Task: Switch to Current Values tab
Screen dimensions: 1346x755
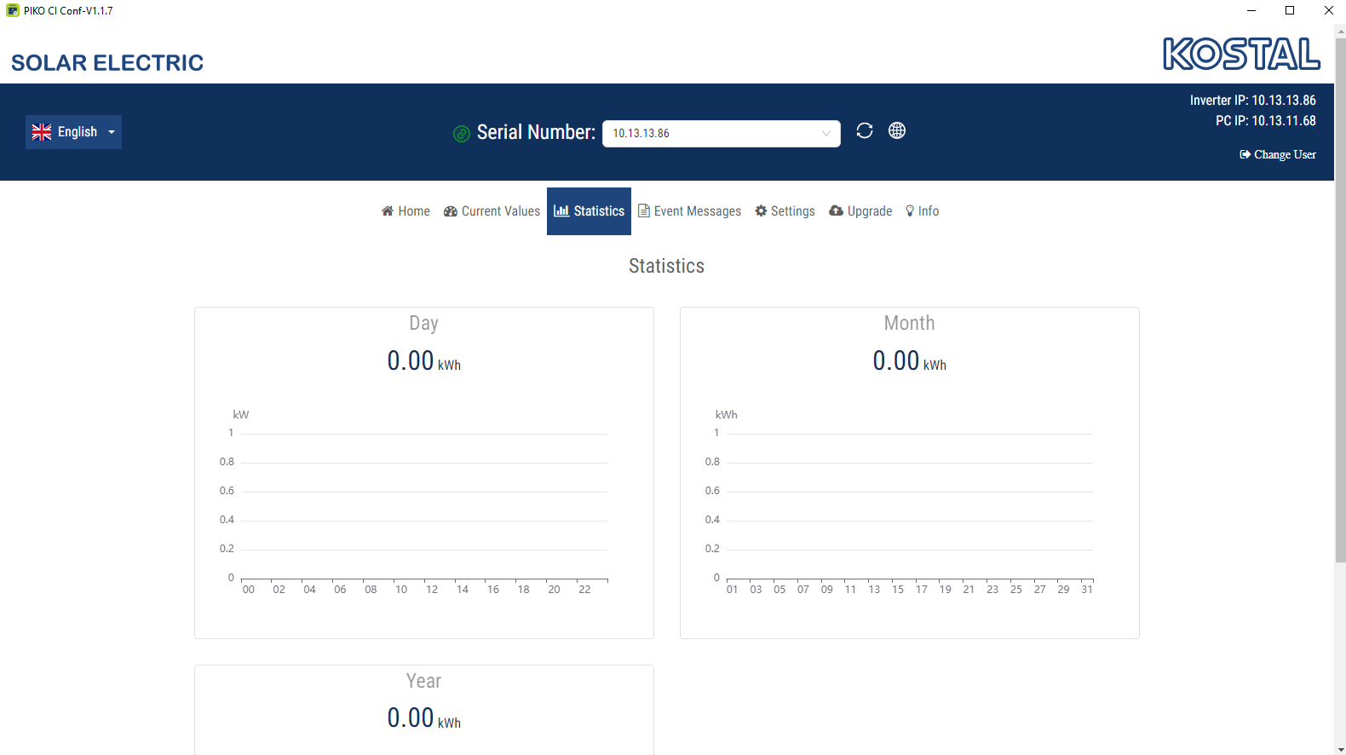Action: (492, 211)
